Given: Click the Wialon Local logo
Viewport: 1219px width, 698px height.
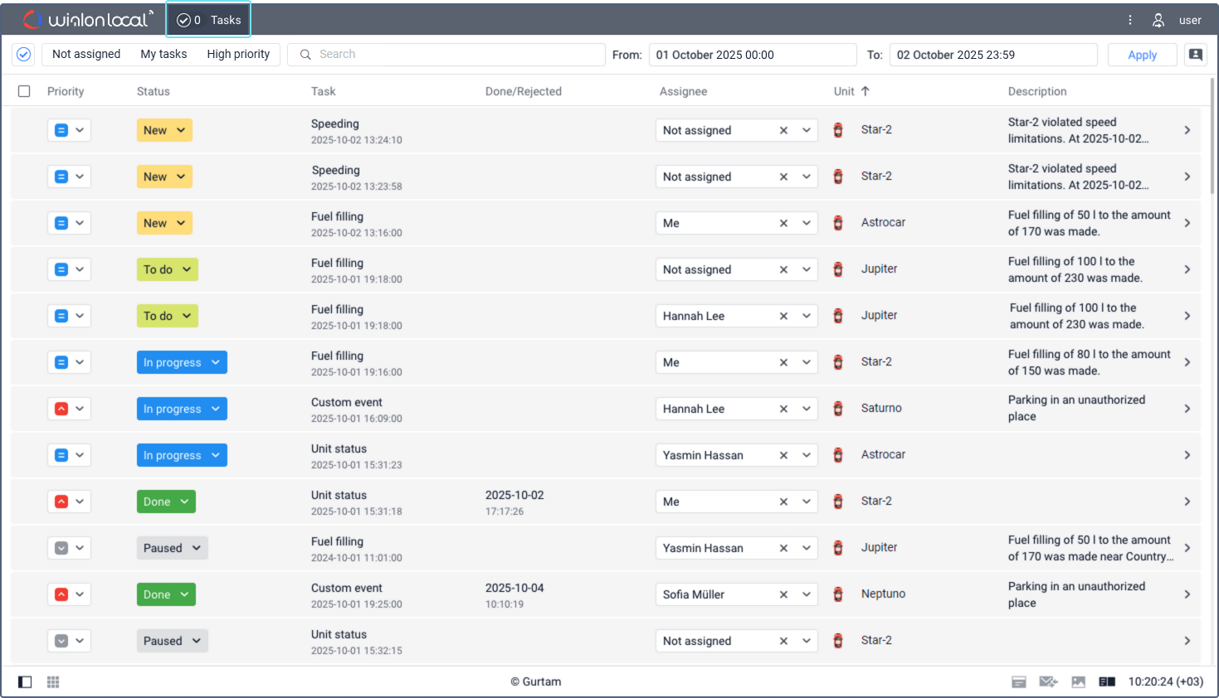Looking at the screenshot, I should [87, 20].
